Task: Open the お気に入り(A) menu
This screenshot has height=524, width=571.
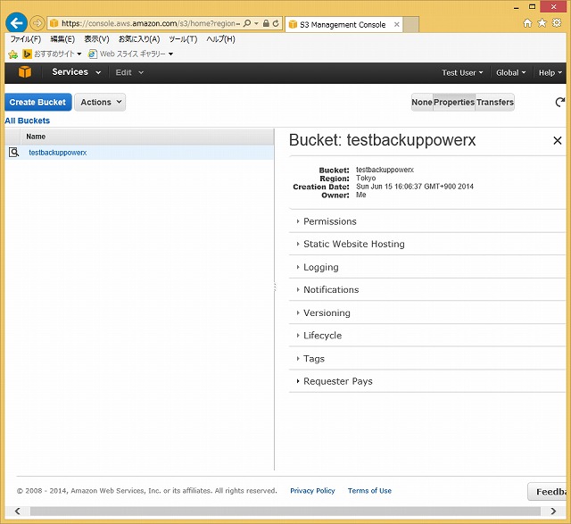Action: (x=139, y=39)
